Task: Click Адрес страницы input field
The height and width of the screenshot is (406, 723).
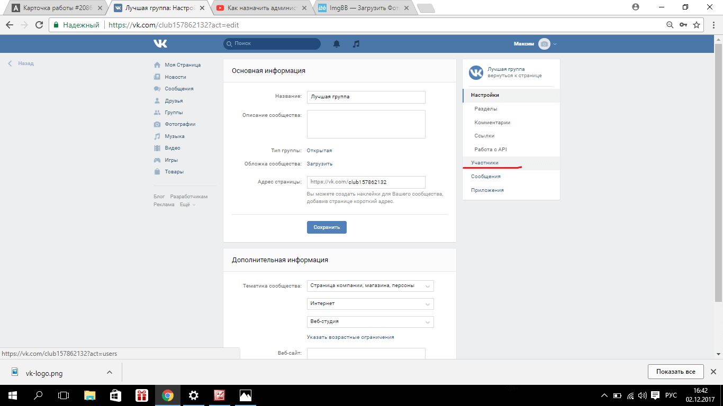Action: click(x=366, y=182)
